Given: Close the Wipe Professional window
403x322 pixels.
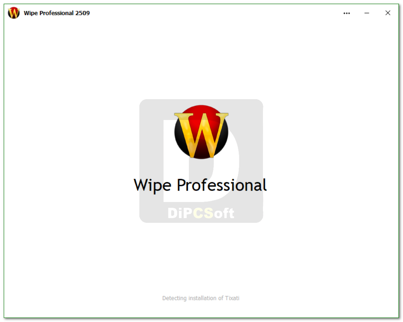Looking at the screenshot, I should pyautogui.click(x=388, y=13).
